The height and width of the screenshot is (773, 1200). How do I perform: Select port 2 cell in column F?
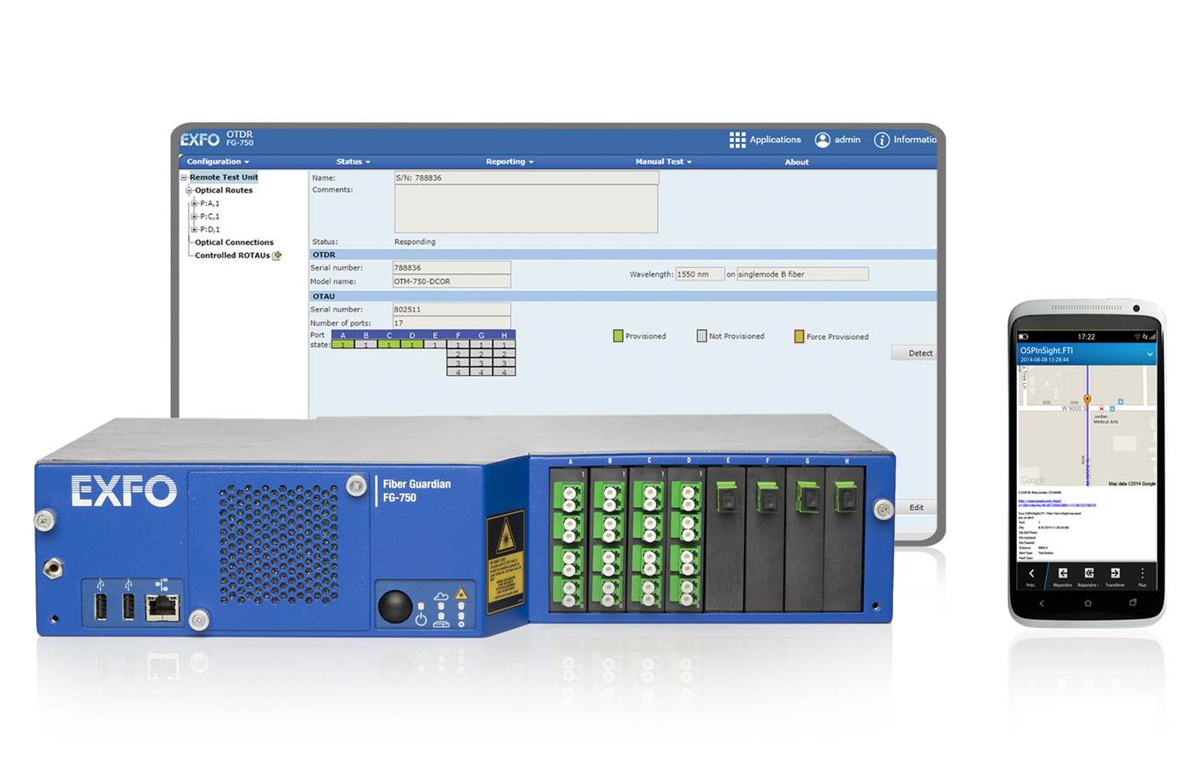tap(458, 354)
